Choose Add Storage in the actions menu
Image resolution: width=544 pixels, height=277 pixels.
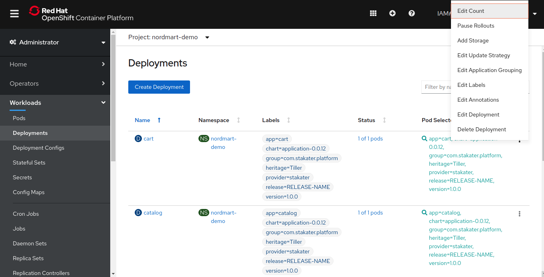pyautogui.click(x=490, y=40)
